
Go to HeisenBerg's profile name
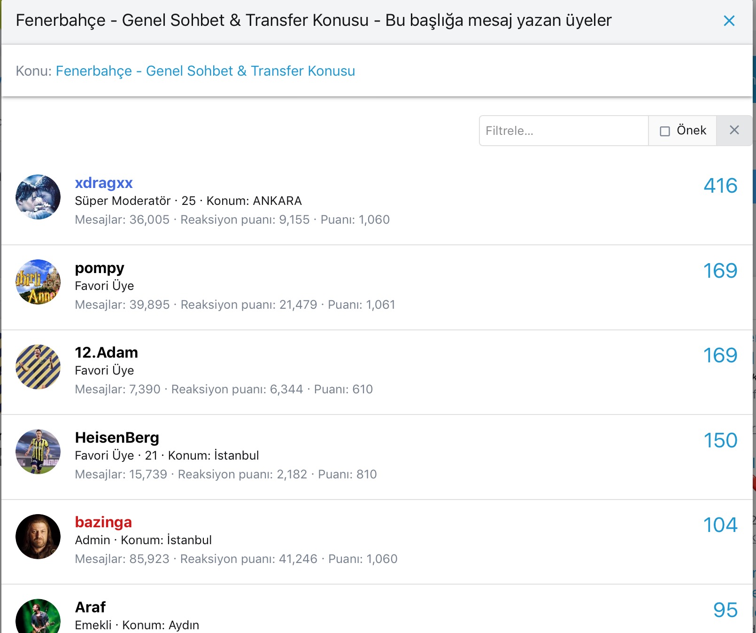coord(117,438)
